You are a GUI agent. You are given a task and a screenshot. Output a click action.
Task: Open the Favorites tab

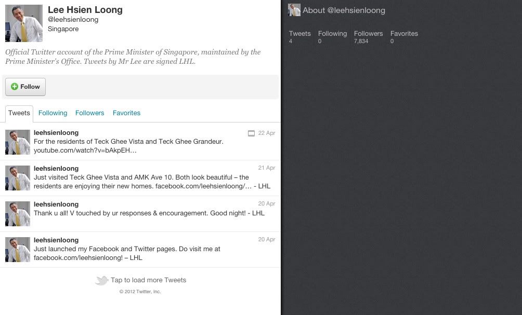coord(126,113)
